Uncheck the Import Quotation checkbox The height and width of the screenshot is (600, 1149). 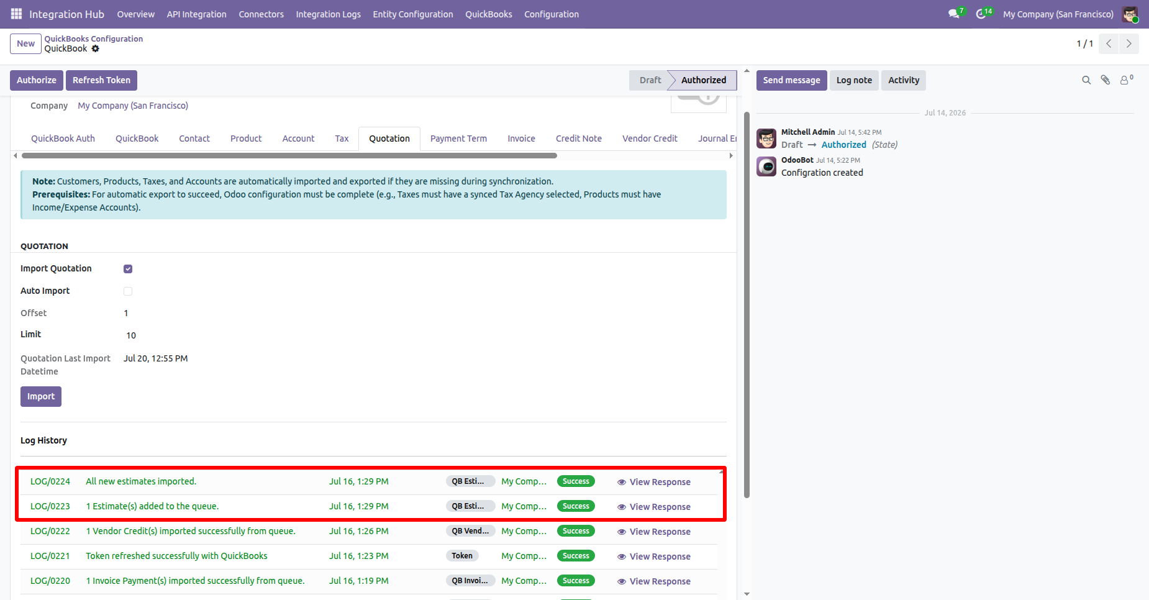coord(128,269)
